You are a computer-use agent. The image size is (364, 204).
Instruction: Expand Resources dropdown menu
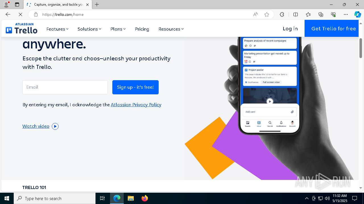tap(171, 29)
